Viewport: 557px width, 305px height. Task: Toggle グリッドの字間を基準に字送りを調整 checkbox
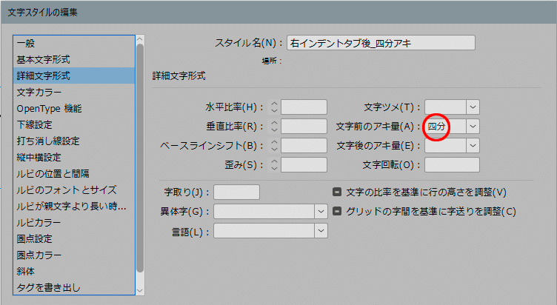[337, 211]
